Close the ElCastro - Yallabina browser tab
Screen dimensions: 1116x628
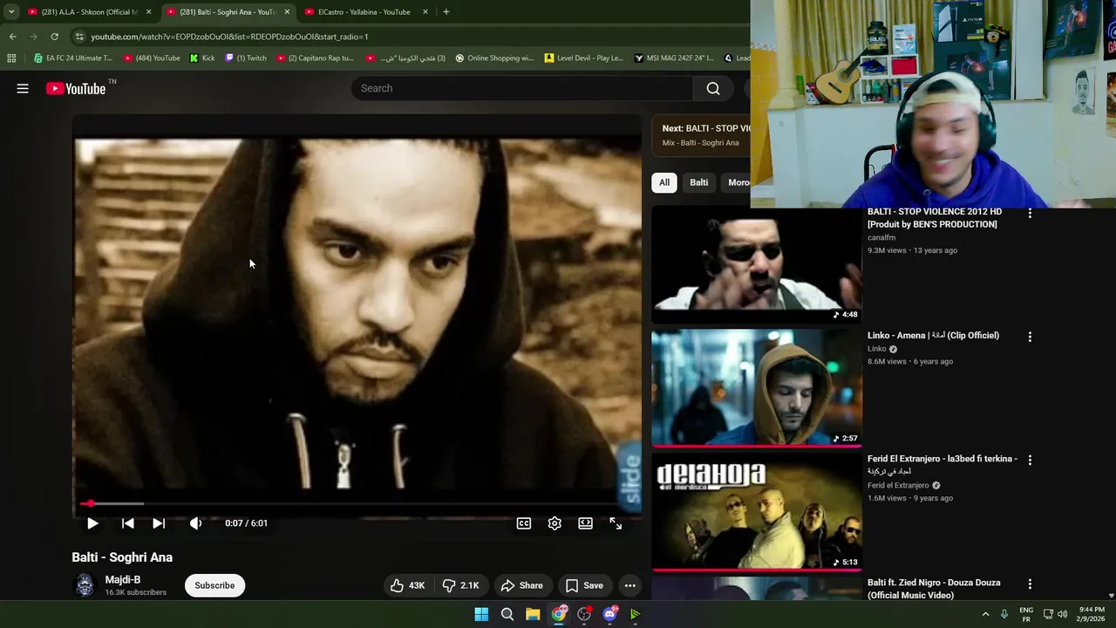pos(425,12)
